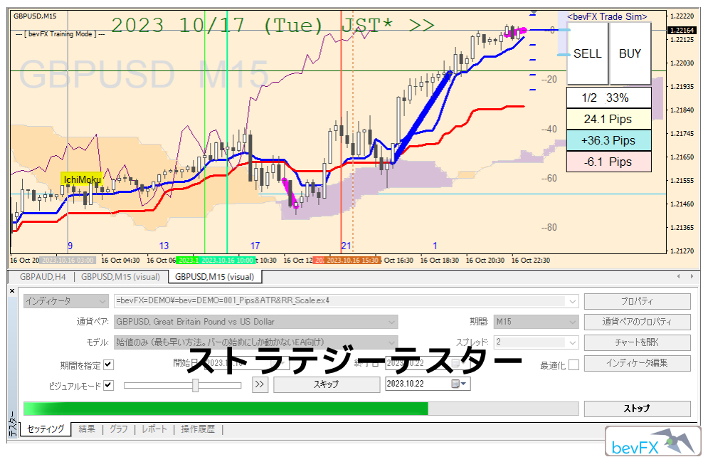Click the >> step-forward button

click(x=260, y=384)
